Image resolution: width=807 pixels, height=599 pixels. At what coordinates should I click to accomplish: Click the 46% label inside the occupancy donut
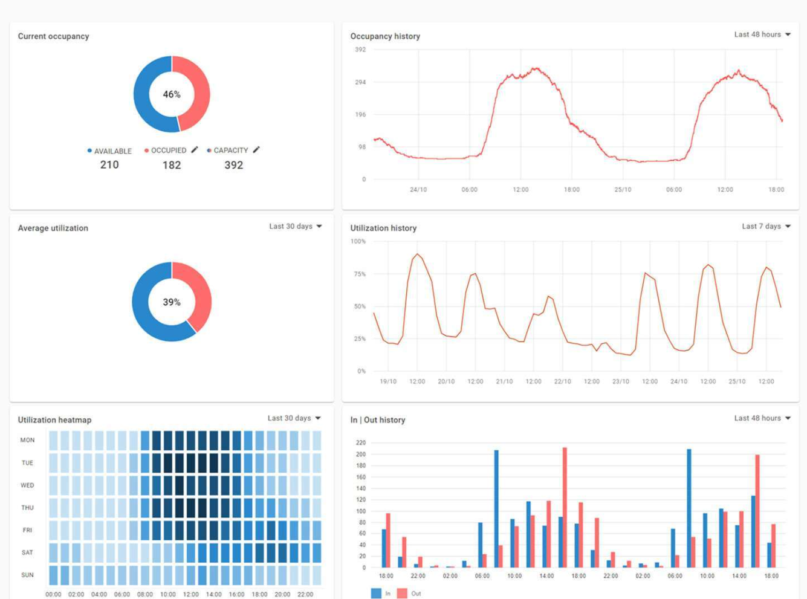pyautogui.click(x=172, y=94)
